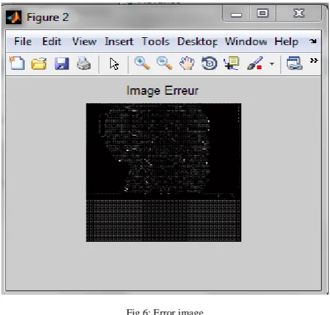
Task: Click the Link Plot icon
Action: point(295,63)
